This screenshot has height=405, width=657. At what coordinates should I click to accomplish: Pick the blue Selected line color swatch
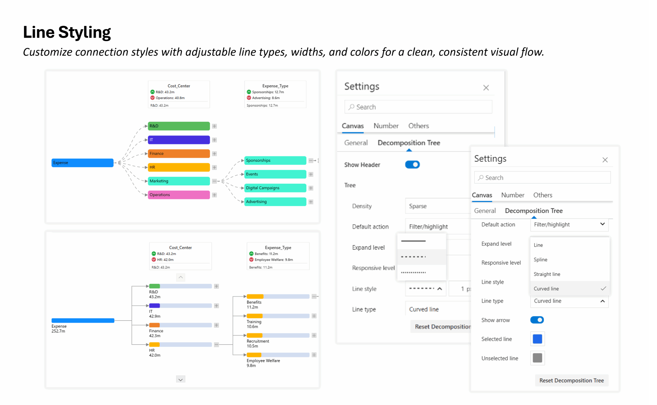(537, 339)
